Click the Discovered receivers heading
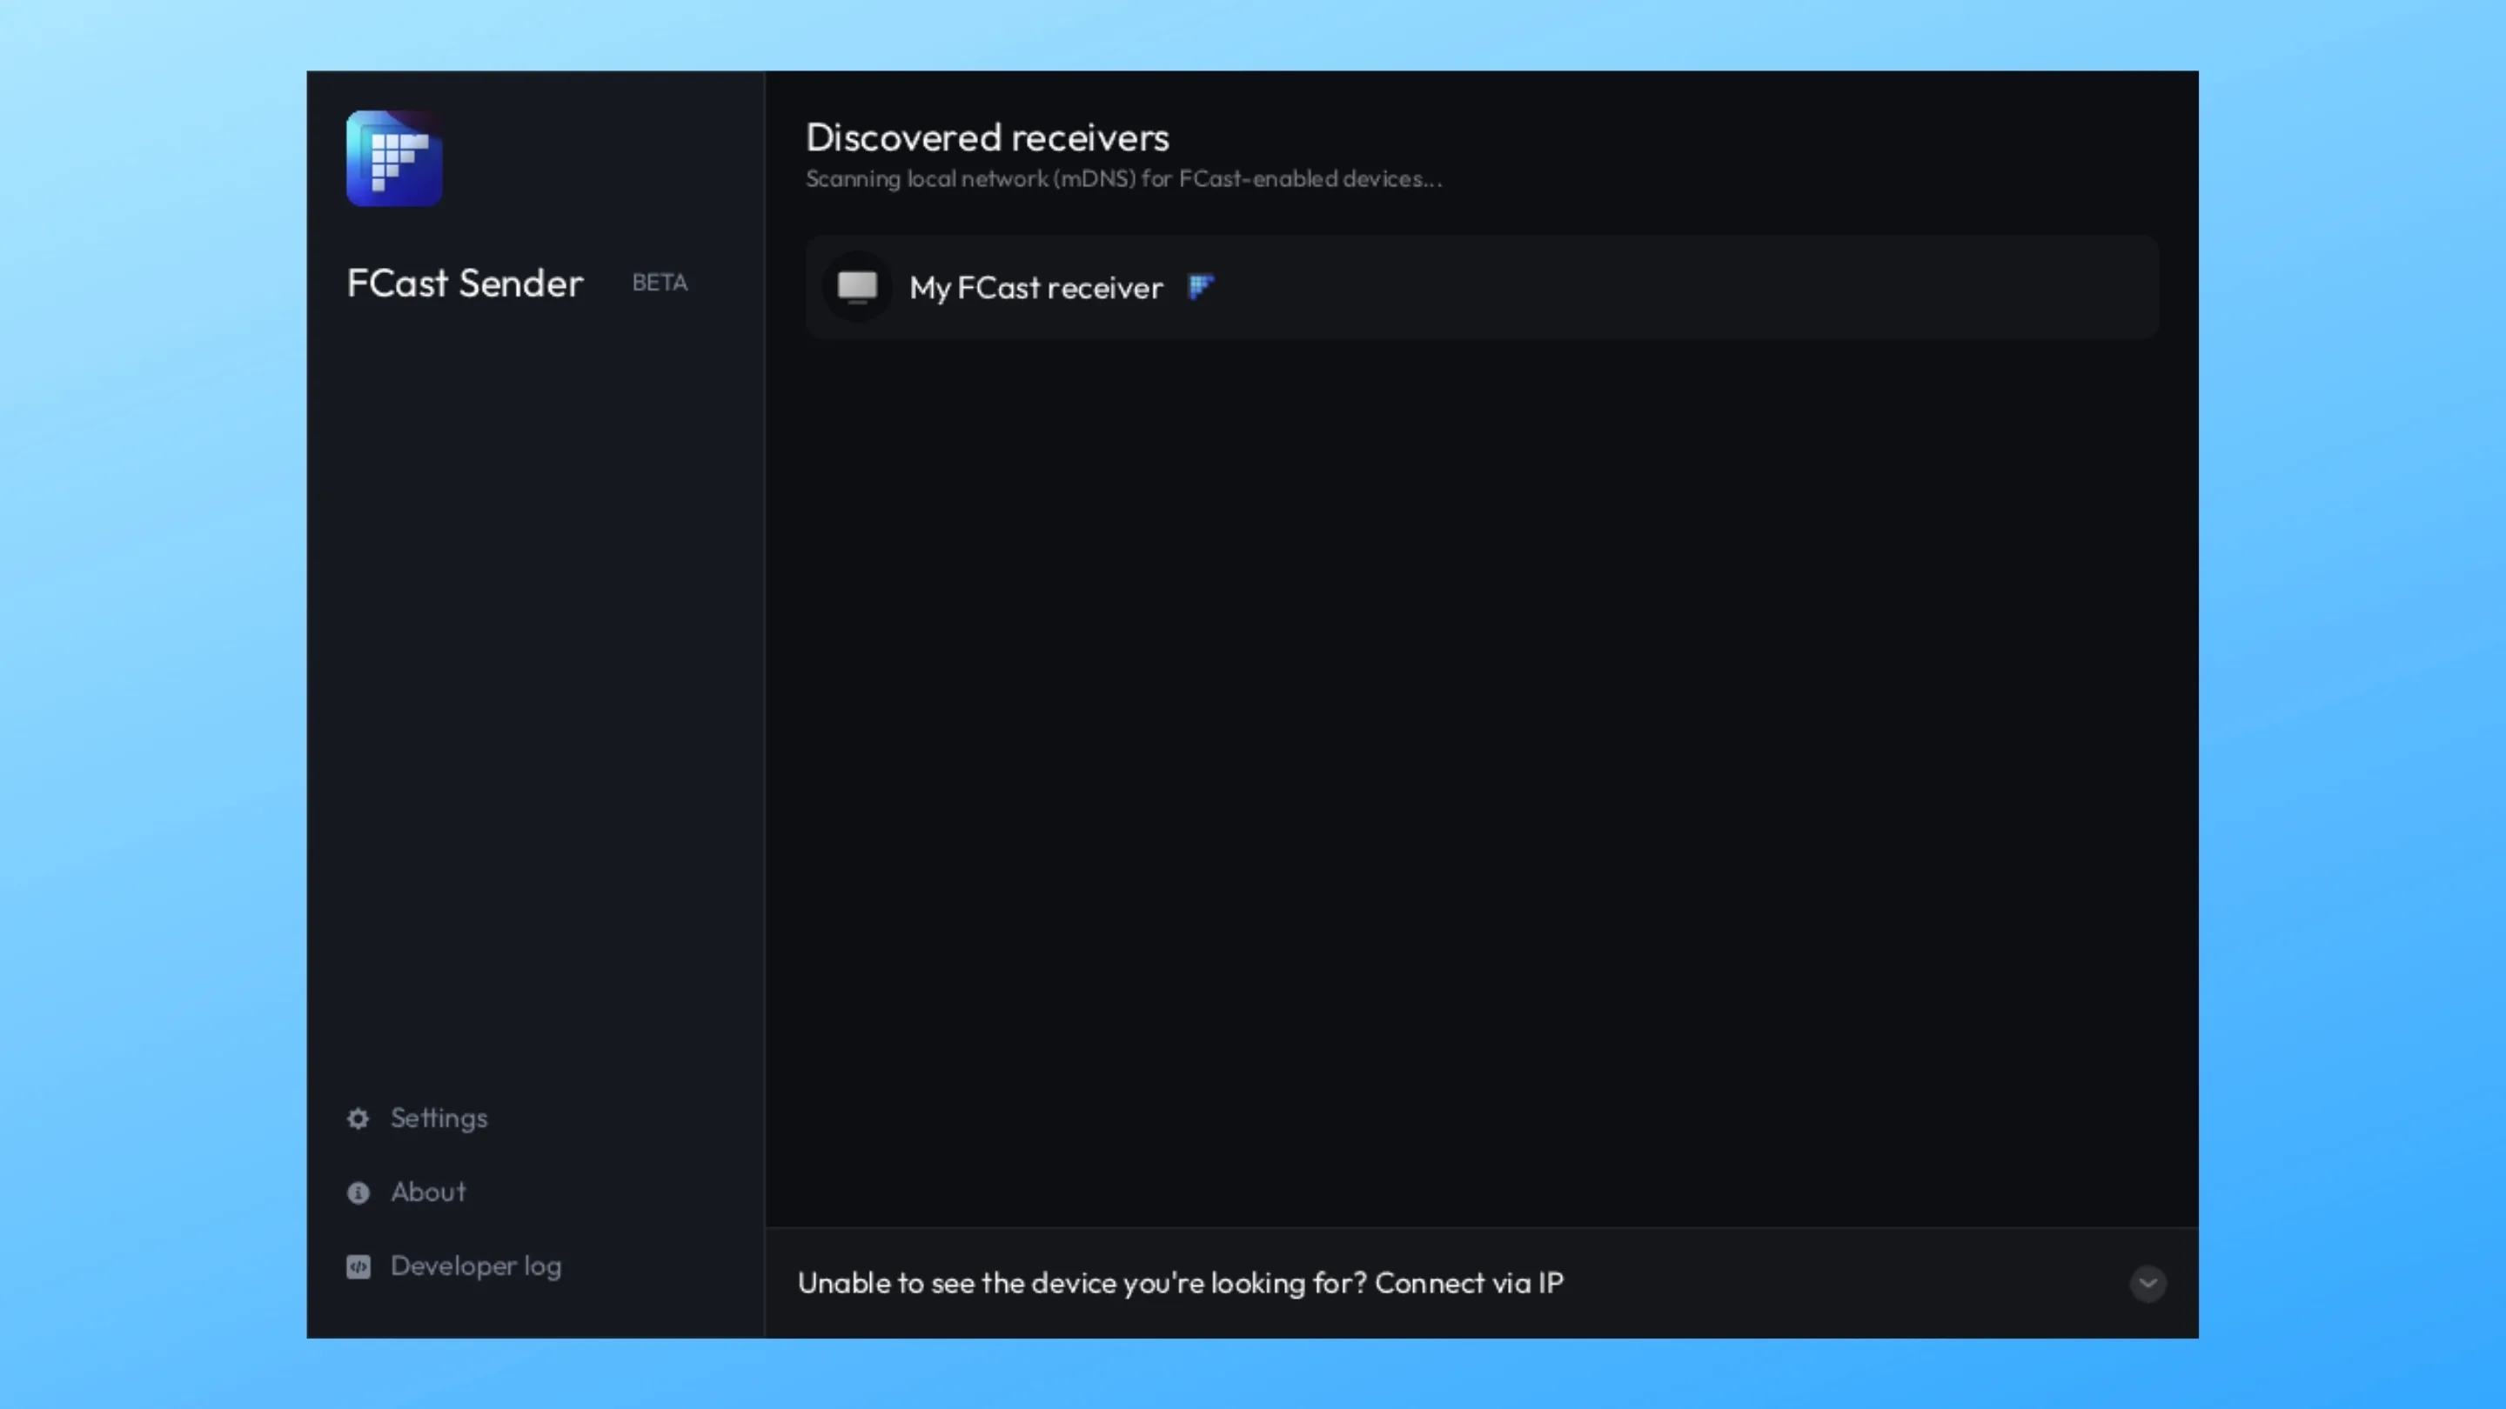The height and width of the screenshot is (1409, 2506). tap(987, 137)
